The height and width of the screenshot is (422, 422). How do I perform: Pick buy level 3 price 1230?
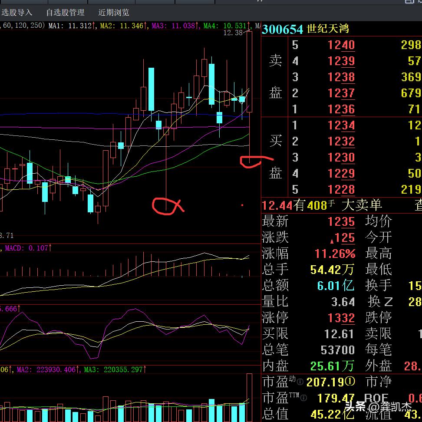click(341, 158)
